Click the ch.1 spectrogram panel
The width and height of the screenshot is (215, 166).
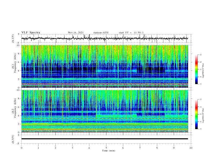pyautogui.click(x=105, y=66)
